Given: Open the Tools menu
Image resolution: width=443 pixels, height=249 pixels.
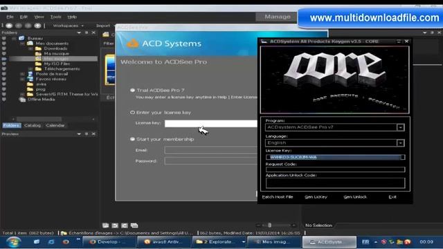Looking at the screenshot, I should click(55, 17).
